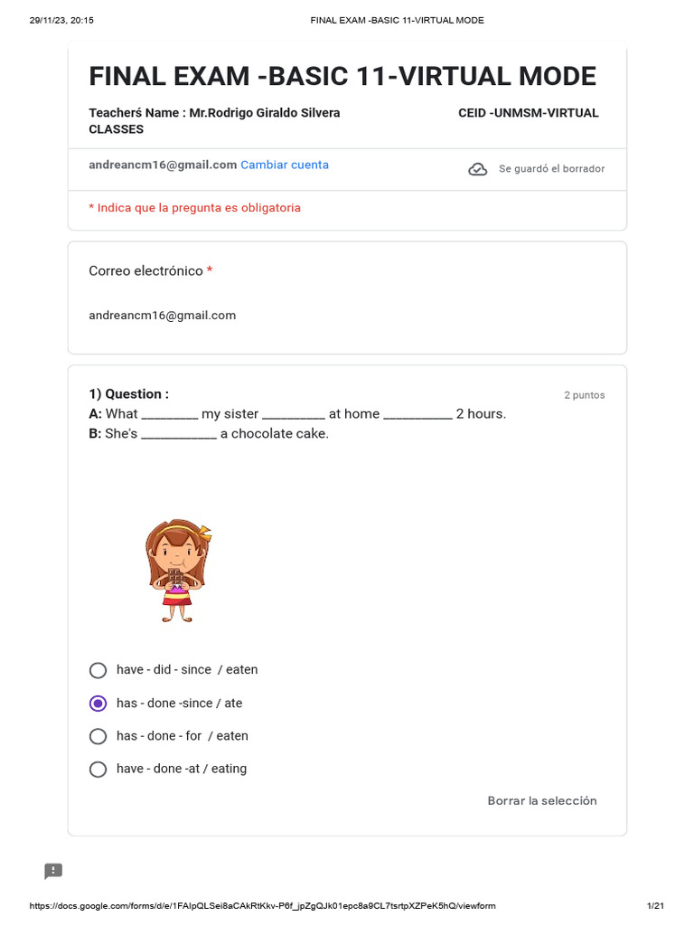Click the page number 1/21 indicator

click(655, 906)
